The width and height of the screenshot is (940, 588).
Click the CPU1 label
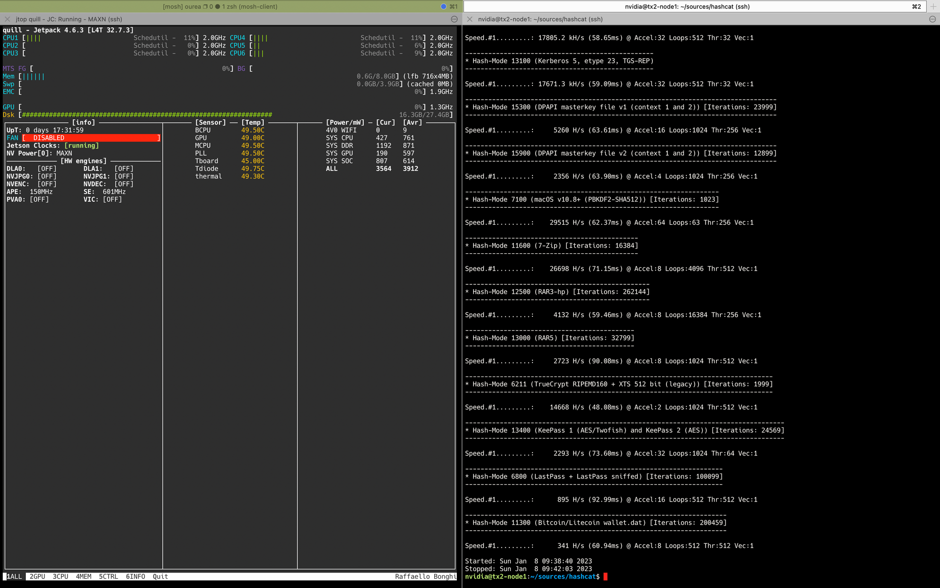[10, 38]
